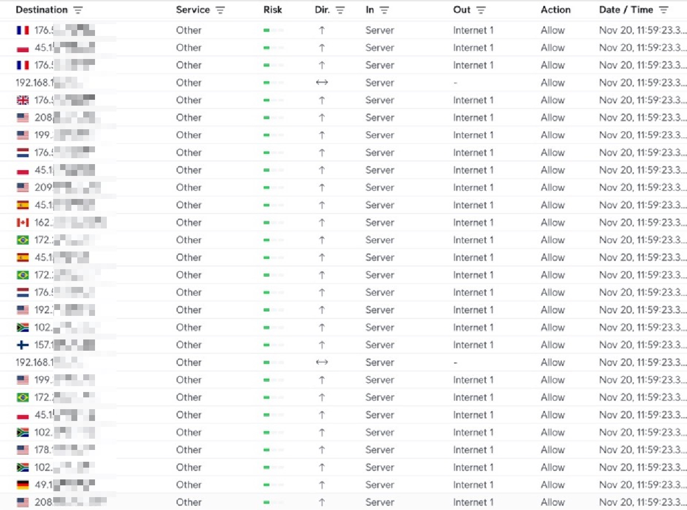Screen dimensions: 687x510
Task: Click the German flag icon
Action: [x=23, y=485]
